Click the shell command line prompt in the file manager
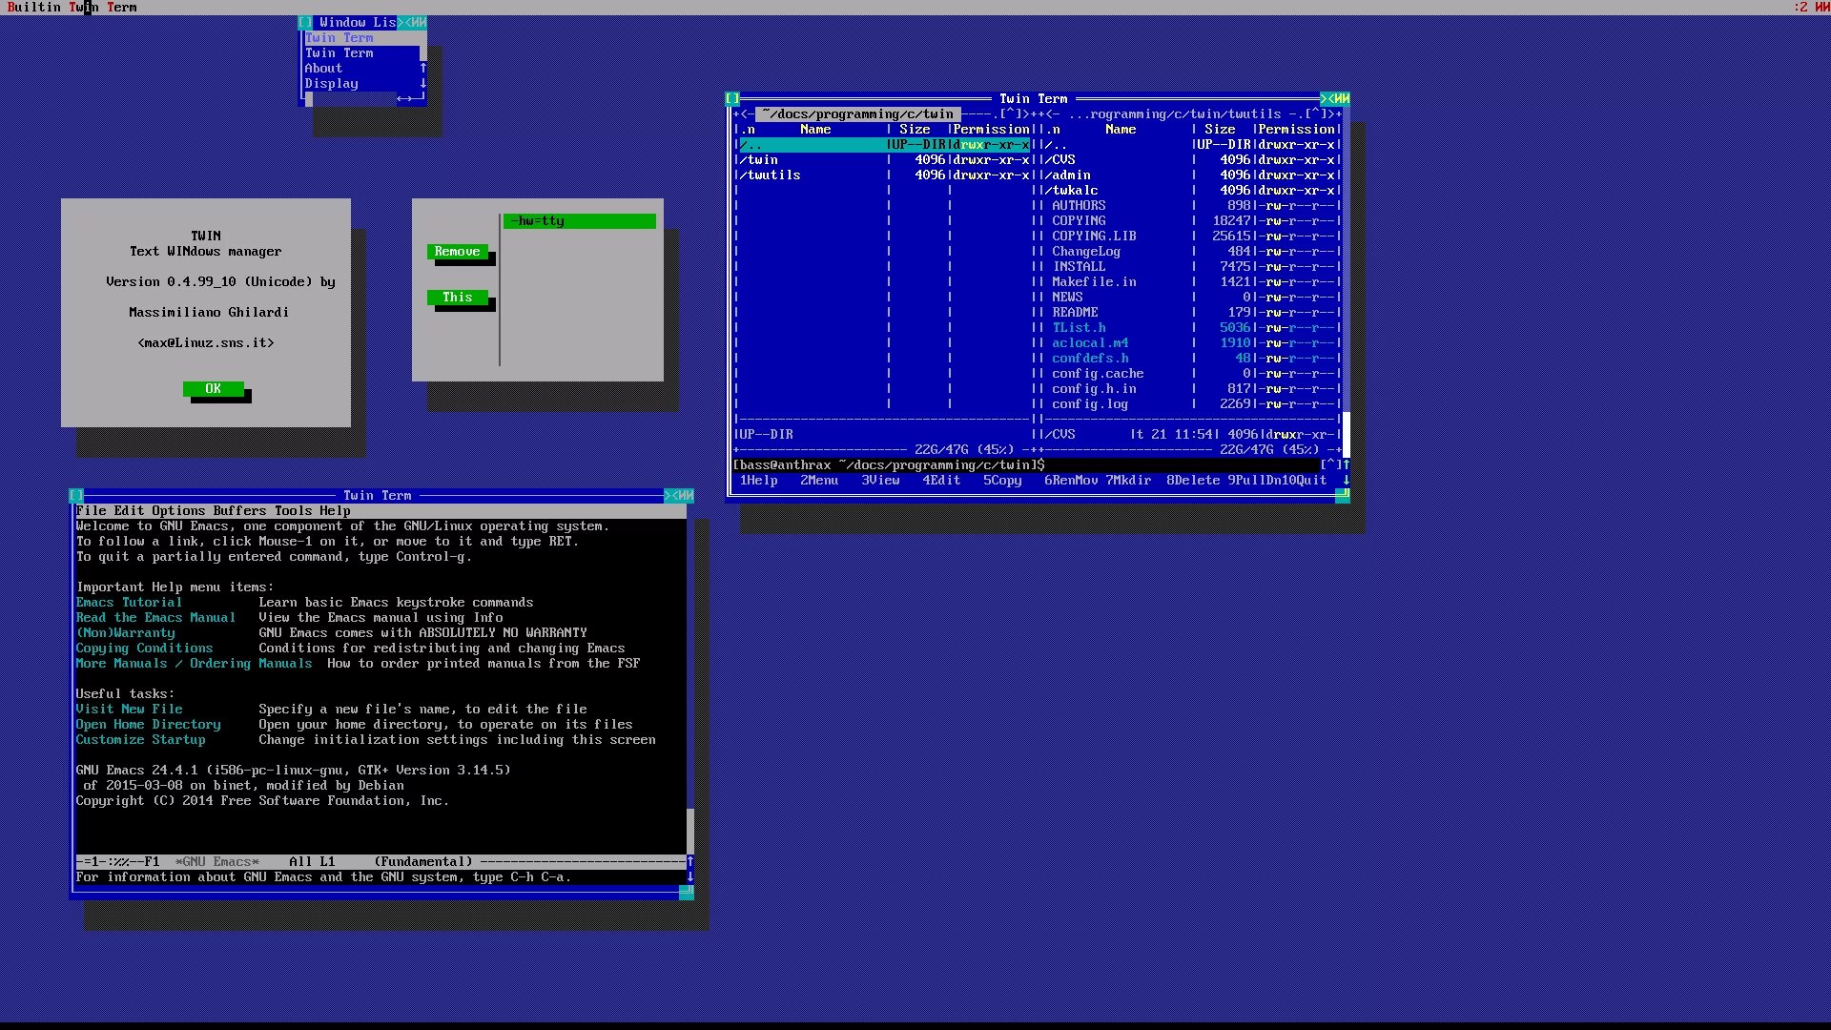 tap(1026, 464)
